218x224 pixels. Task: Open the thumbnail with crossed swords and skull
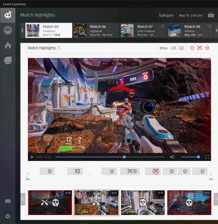50,202
